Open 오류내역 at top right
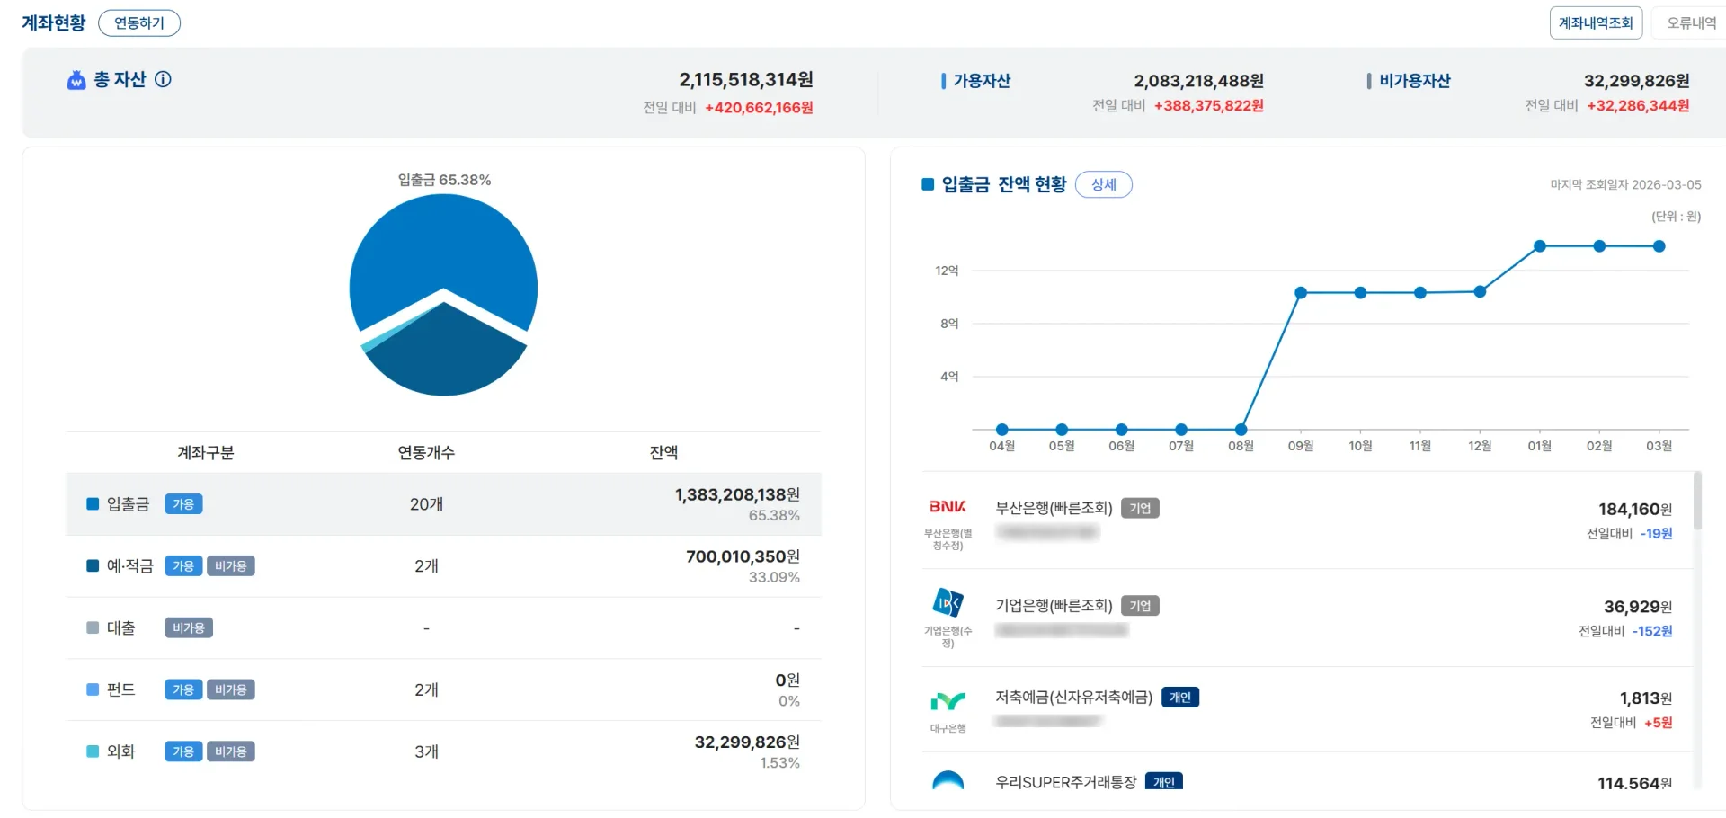The height and width of the screenshot is (818, 1726). point(1690,22)
